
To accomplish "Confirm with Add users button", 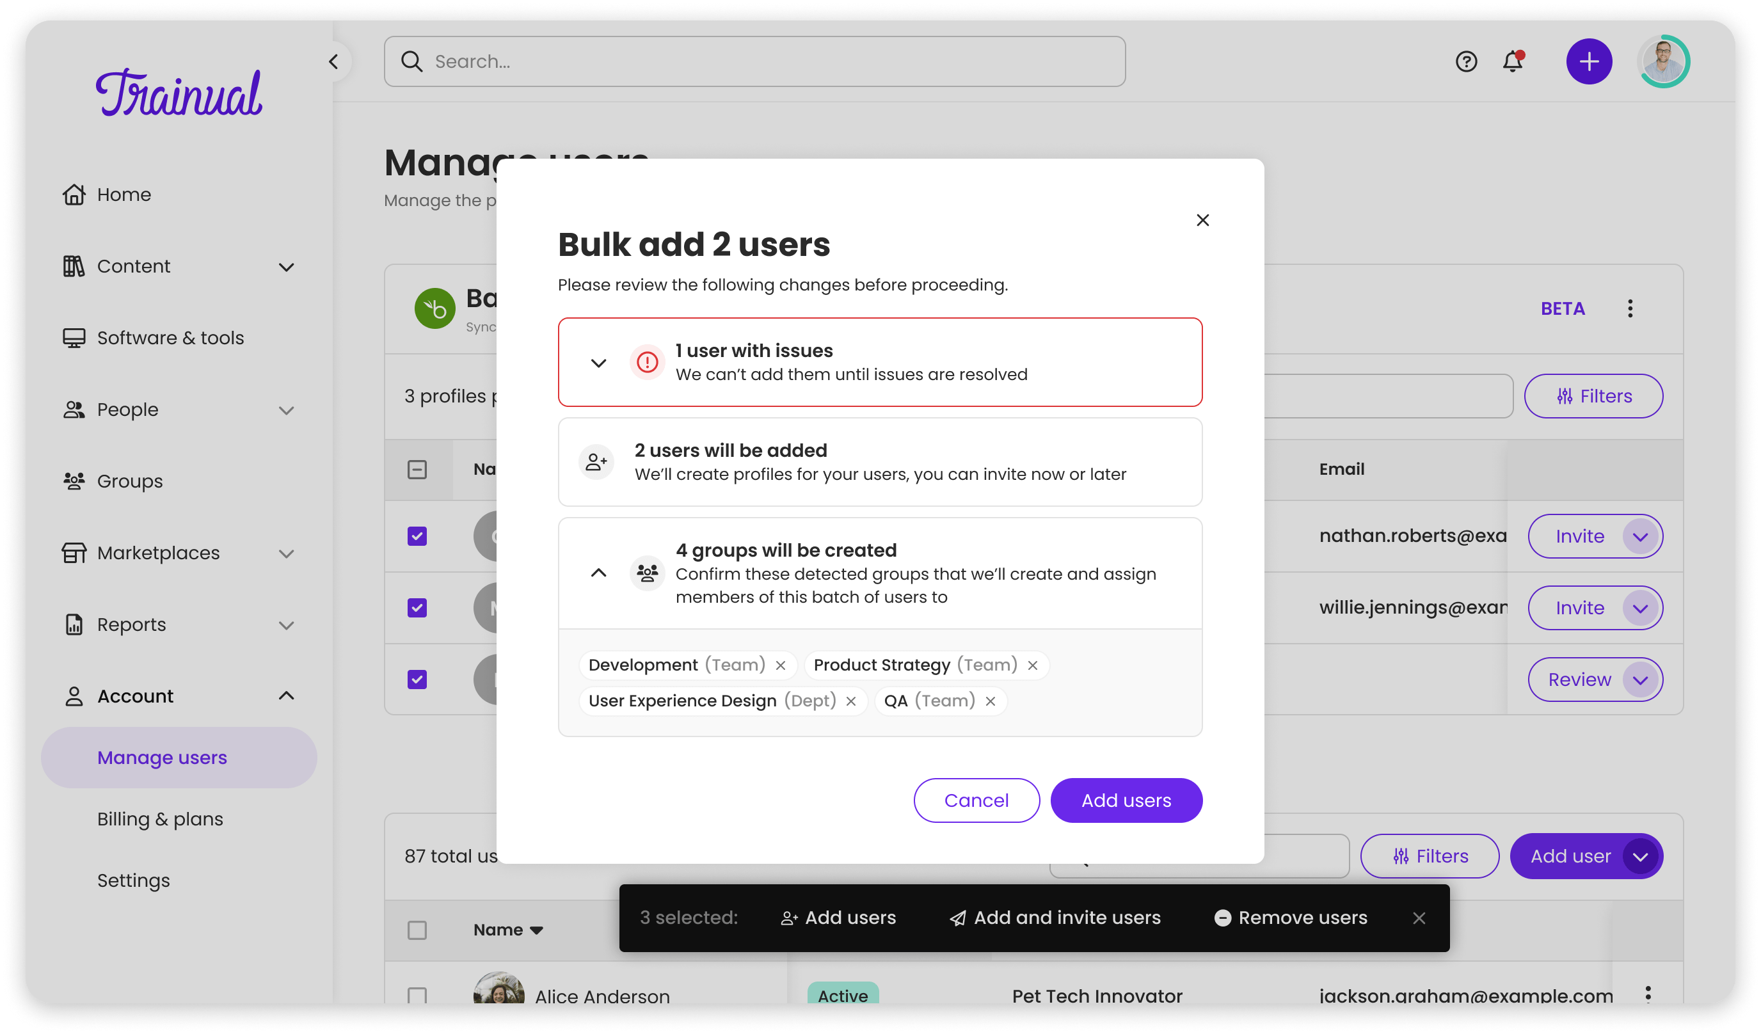I will [1126, 800].
